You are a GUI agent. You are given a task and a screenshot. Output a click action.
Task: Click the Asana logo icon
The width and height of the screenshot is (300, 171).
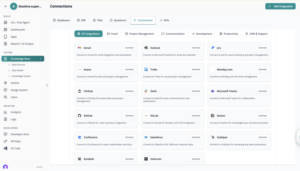79,69
